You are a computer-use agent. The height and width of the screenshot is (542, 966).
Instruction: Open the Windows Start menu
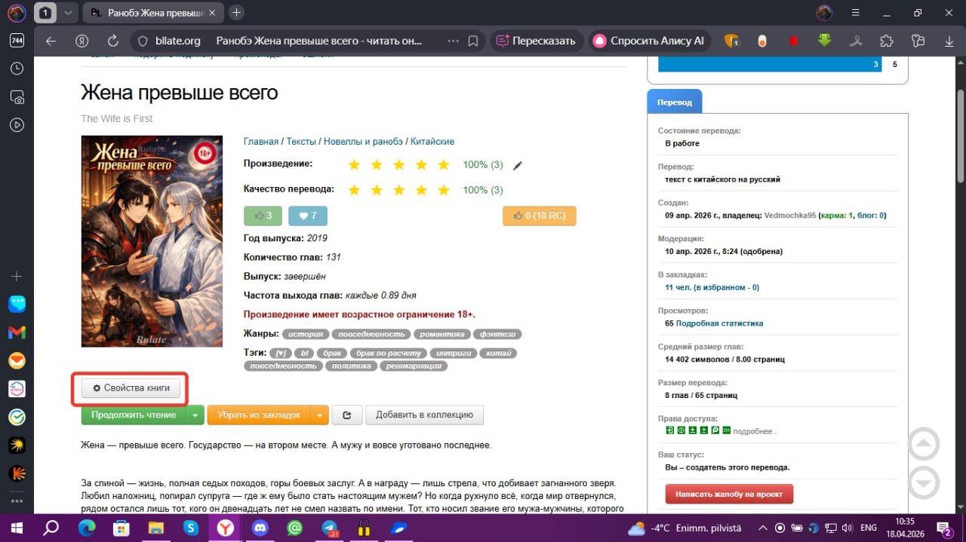16,528
